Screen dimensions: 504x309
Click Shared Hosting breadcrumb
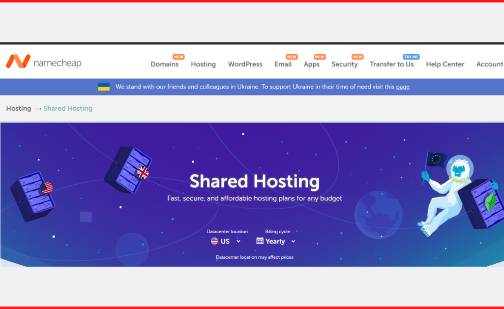[x=68, y=108]
